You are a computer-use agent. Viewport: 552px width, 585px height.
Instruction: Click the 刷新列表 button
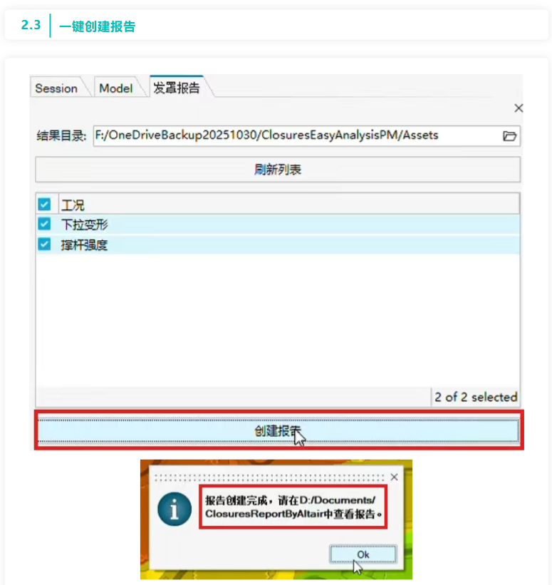278,170
